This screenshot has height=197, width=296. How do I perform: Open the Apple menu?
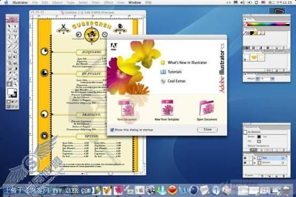click(6, 3)
